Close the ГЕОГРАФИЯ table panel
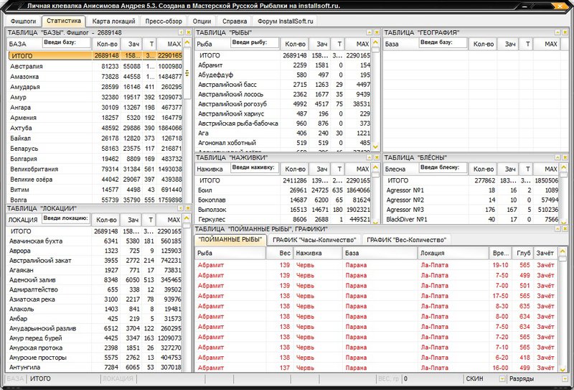 (x=565, y=32)
